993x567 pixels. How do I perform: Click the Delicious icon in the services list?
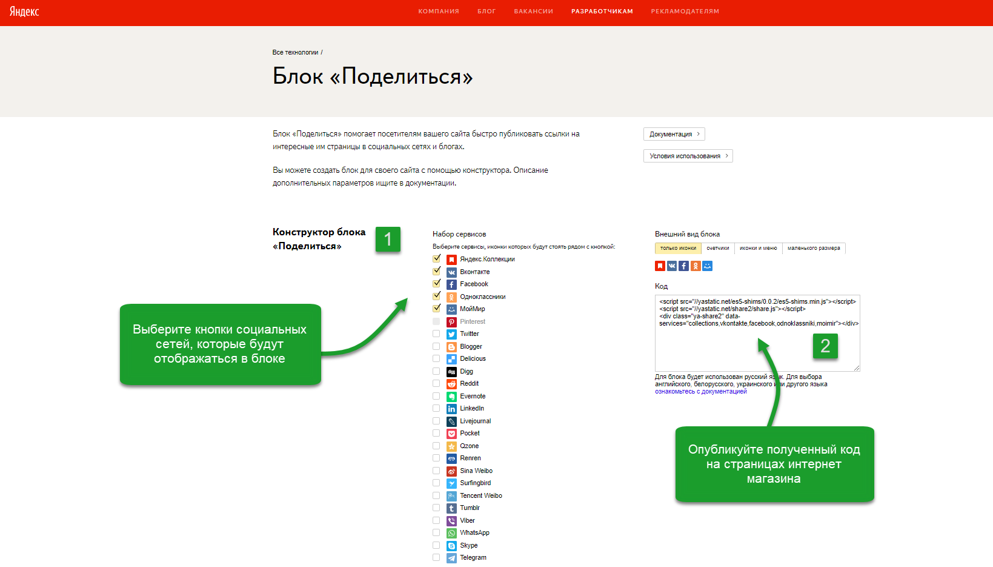[451, 359]
